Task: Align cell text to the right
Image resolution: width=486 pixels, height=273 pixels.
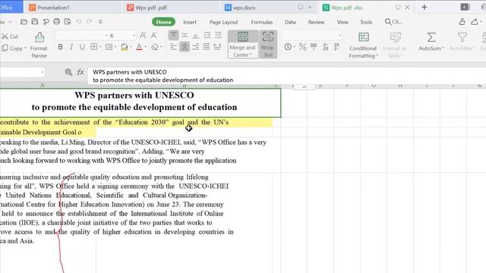Action: click(x=196, y=47)
